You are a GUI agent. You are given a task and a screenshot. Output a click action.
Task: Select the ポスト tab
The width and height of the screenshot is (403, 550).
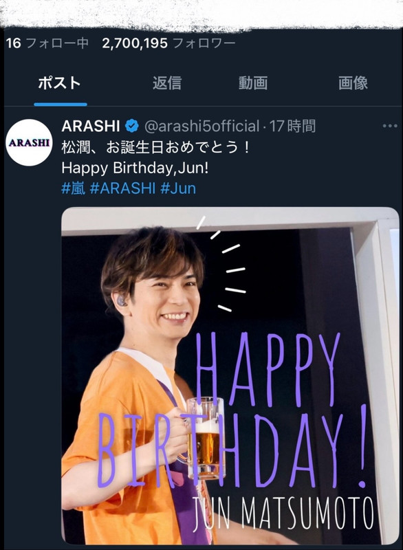pyautogui.click(x=60, y=83)
